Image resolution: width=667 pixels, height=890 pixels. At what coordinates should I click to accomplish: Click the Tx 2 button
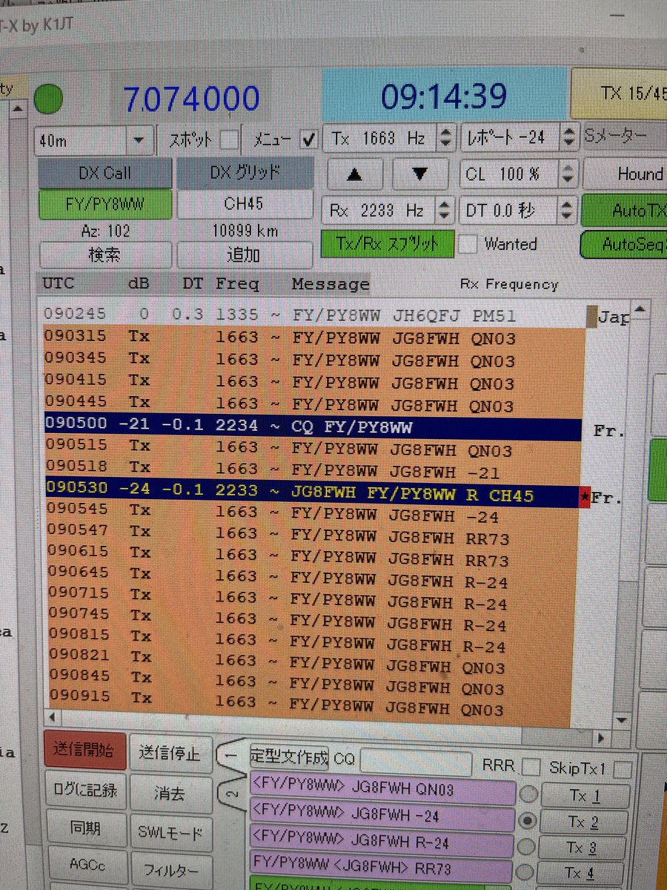(584, 823)
